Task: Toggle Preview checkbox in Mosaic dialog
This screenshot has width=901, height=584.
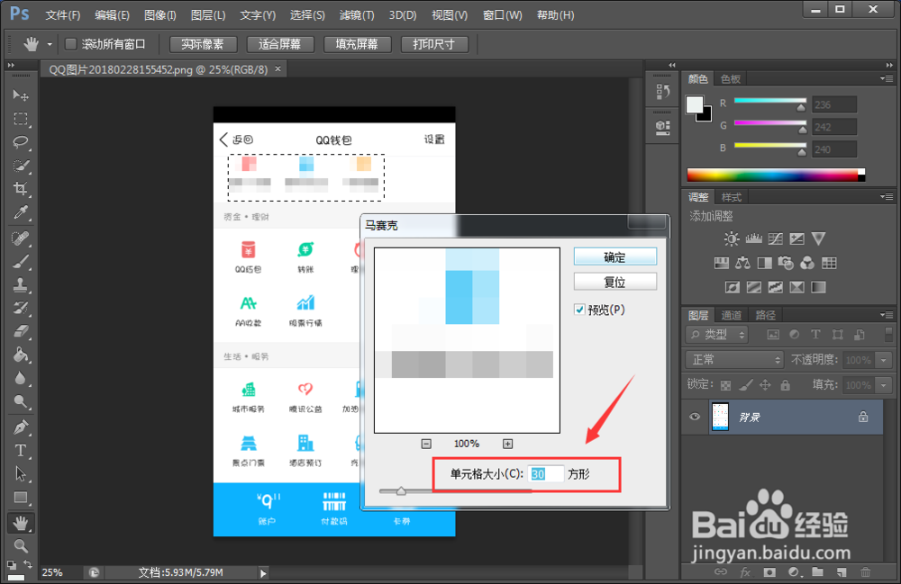Action: pyautogui.click(x=579, y=310)
